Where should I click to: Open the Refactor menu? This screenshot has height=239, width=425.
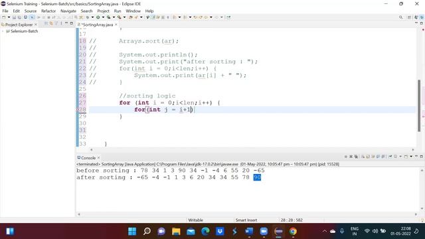click(x=48, y=11)
